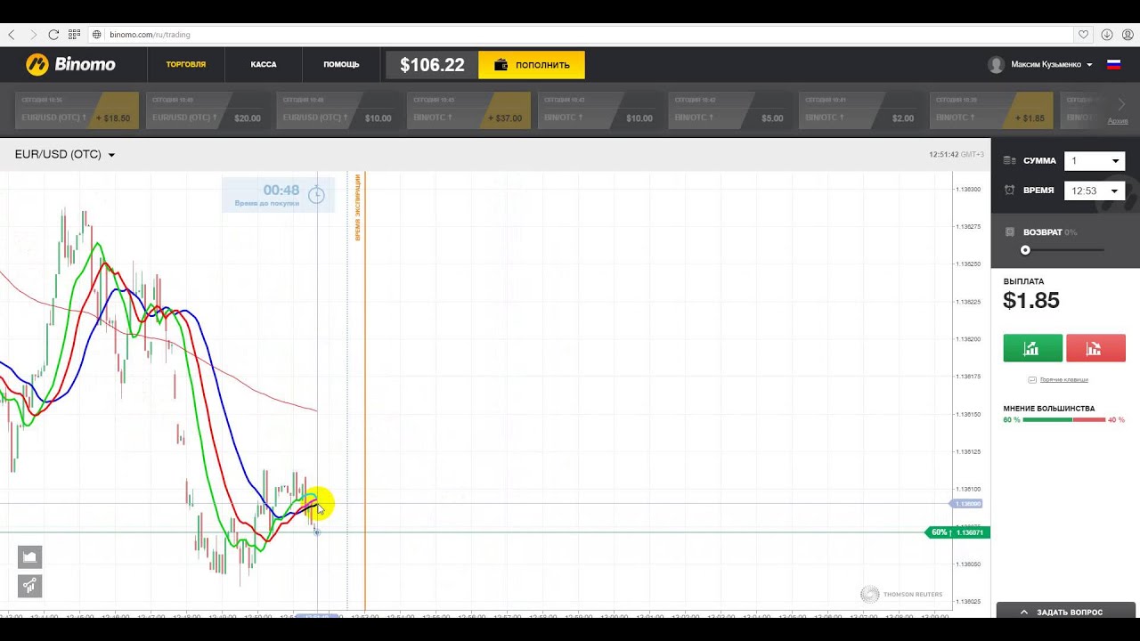The width and height of the screenshot is (1140, 641).
Task: Open the BIN/OTC +$1.85 trade card
Action: (991, 110)
